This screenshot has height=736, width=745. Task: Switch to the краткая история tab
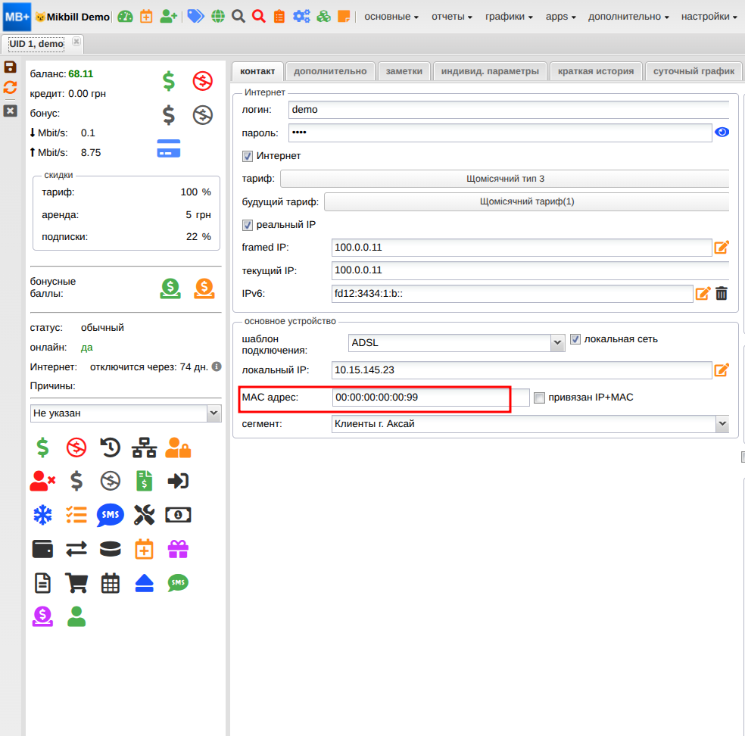(x=596, y=71)
